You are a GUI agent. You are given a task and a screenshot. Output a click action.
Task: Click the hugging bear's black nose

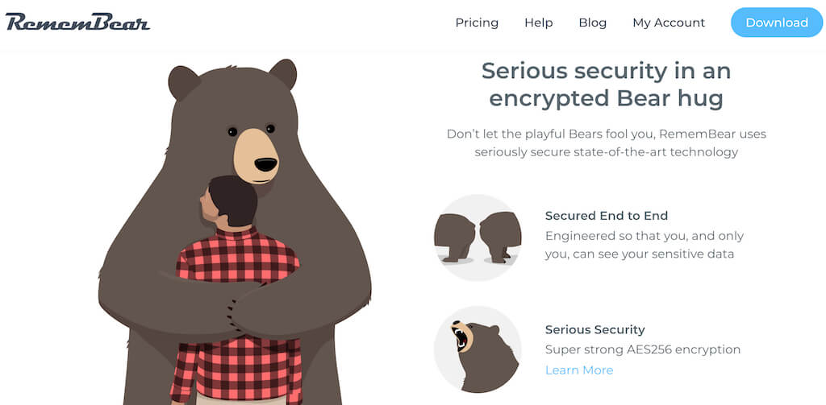click(x=266, y=164)
